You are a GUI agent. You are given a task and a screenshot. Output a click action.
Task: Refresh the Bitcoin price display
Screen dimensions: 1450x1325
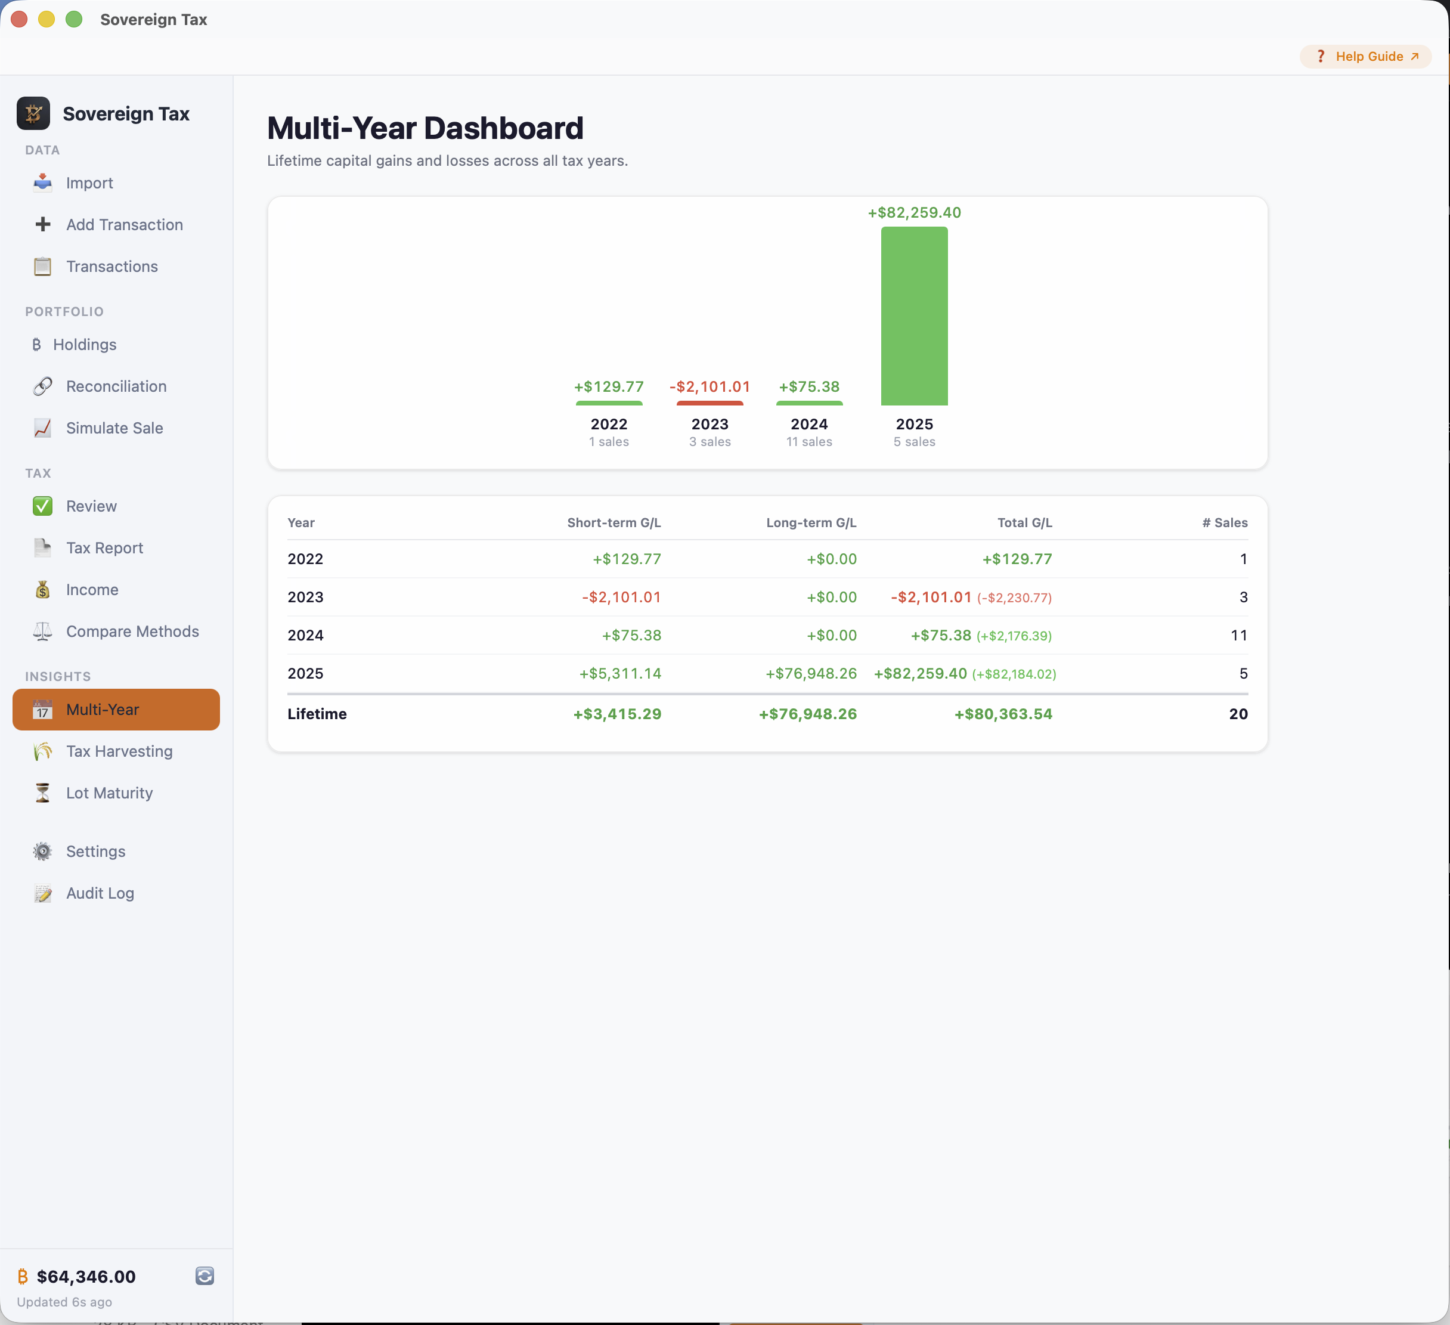(205, 1276)
